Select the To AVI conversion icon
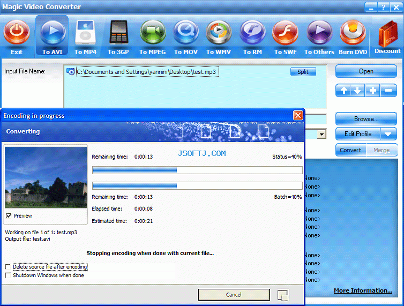This screenshot has width=404, height=306. 53,33
